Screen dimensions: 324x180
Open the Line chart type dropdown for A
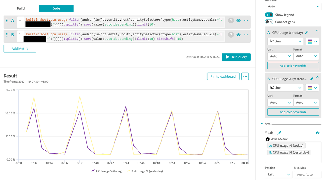[x=285, y=42]
